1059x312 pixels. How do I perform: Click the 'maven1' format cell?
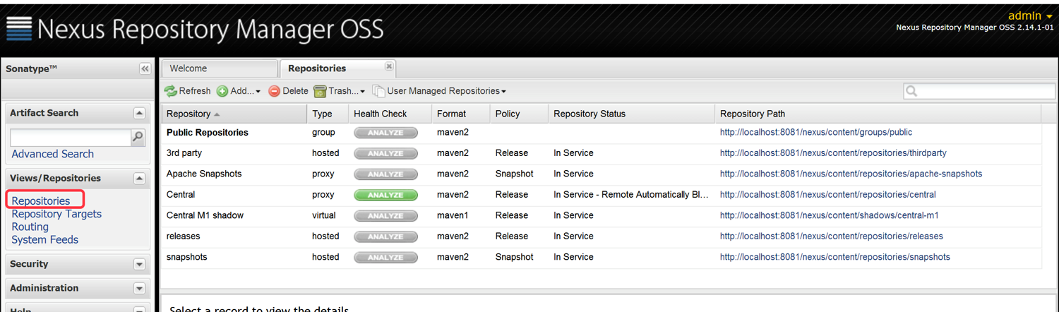point(453,216)
